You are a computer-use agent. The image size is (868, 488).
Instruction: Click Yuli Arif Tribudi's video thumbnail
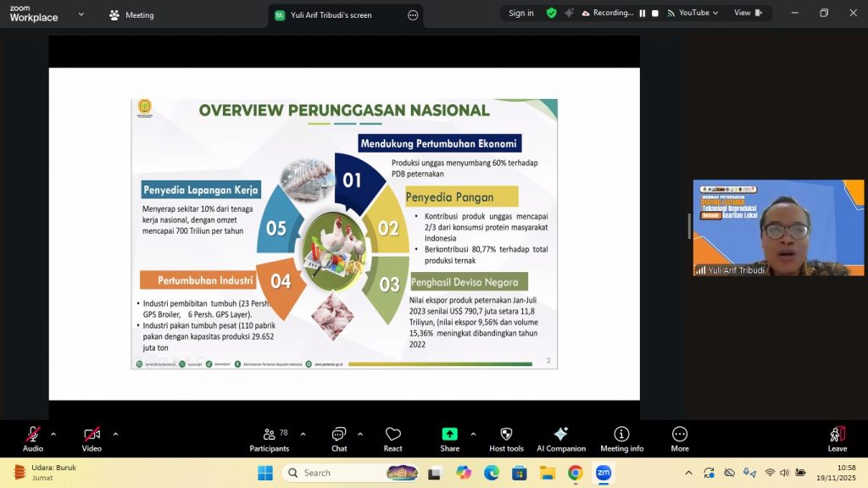coord(778,227)
